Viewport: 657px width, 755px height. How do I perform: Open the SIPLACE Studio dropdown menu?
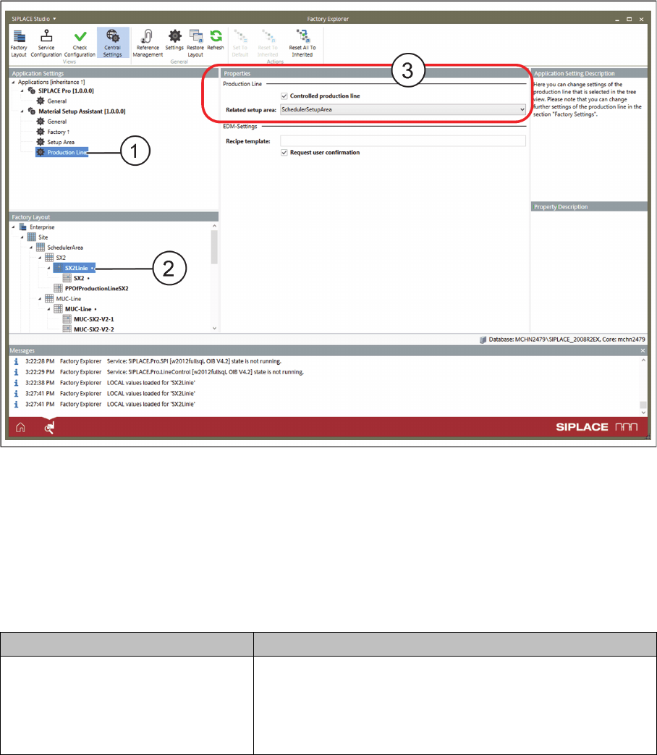point(34,19)
